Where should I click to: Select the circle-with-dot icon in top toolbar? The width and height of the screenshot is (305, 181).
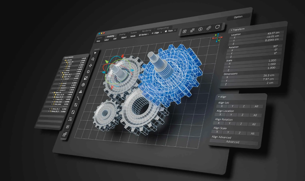coord(200,29)
